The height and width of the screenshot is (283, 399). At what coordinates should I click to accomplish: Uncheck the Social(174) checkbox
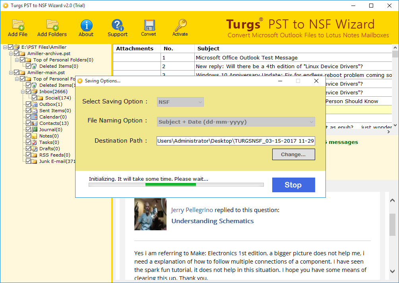pyautogui.click(x=34, y=98)
